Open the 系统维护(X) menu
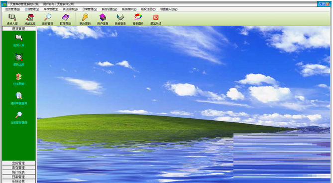This screenshot has width=333, height=183. tap(129, 9)
